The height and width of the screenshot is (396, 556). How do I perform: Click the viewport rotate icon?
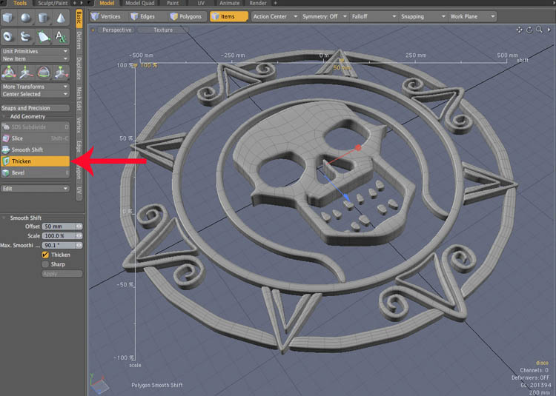[x=529, y=30]
